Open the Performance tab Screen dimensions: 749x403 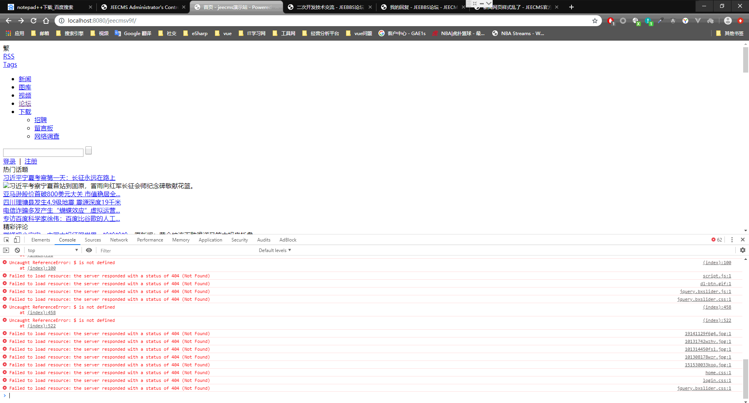(150, 240)
